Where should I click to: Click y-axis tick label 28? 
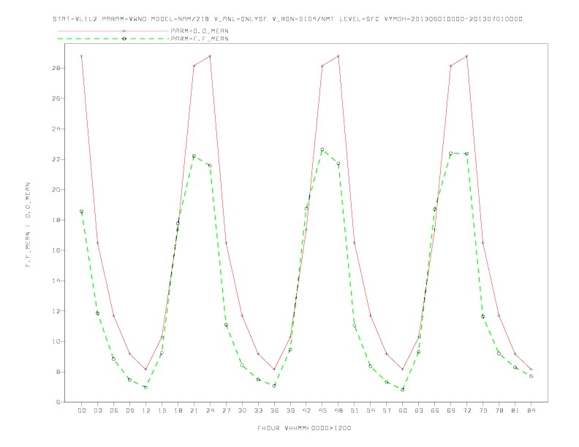(x=56, y=68)
